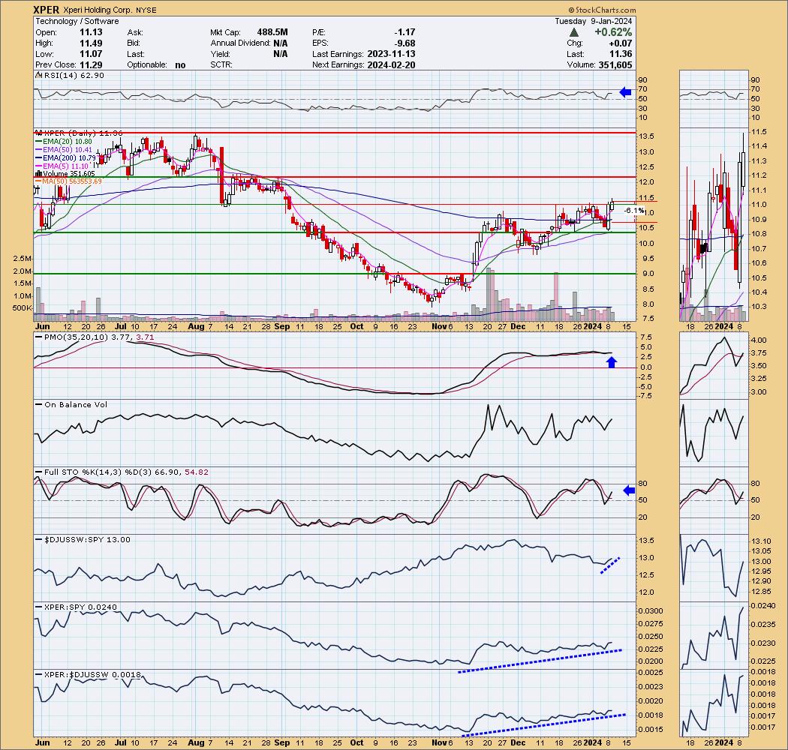788x750 pixels.
Task: Click the XPER ticker symbol title
Action: [x=47, y=10]
